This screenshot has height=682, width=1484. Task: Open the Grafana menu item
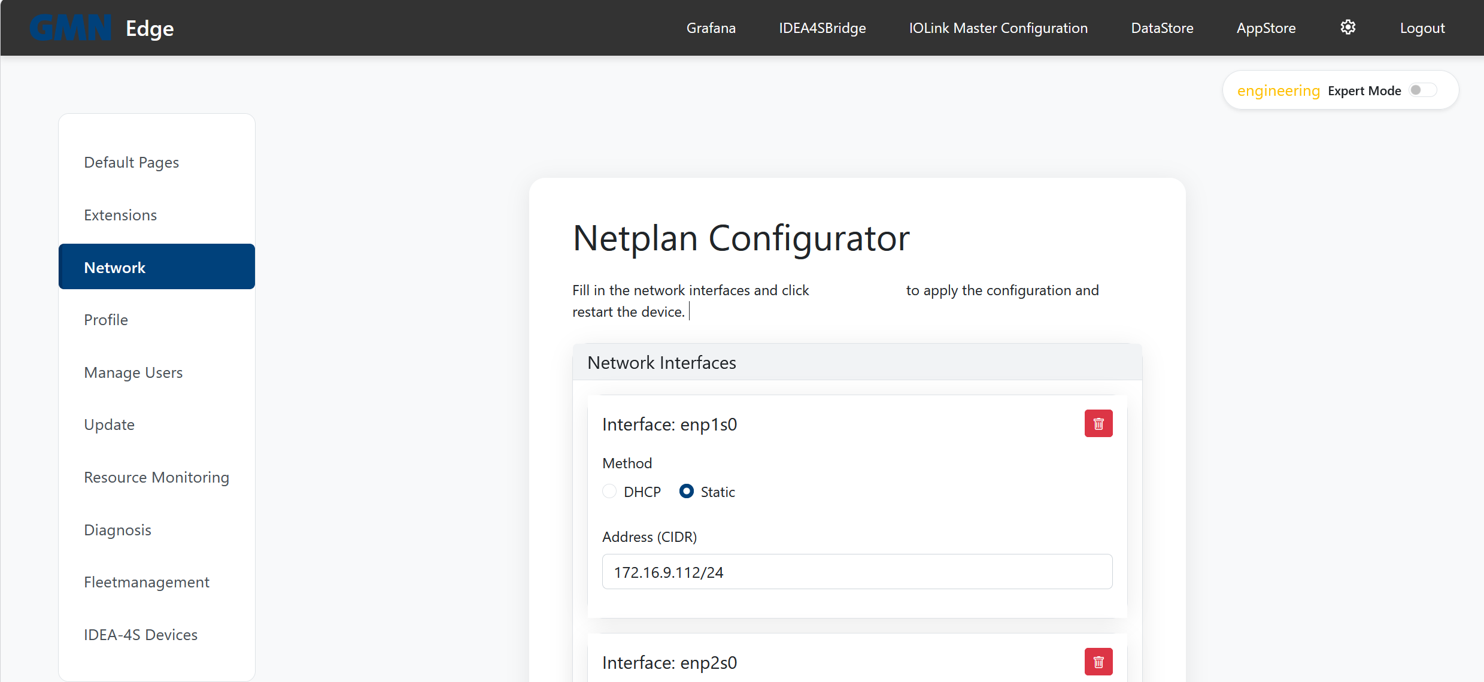pyautogui.click(x=711, y=28)
